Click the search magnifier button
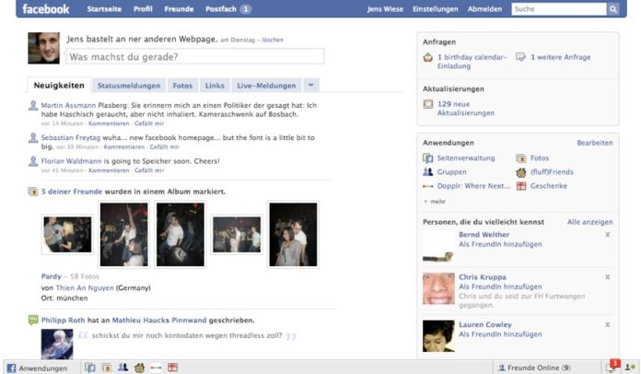Image resolution: width=641 pixels, height=374 pixels. pyautogui.click(x=612, y=9)
